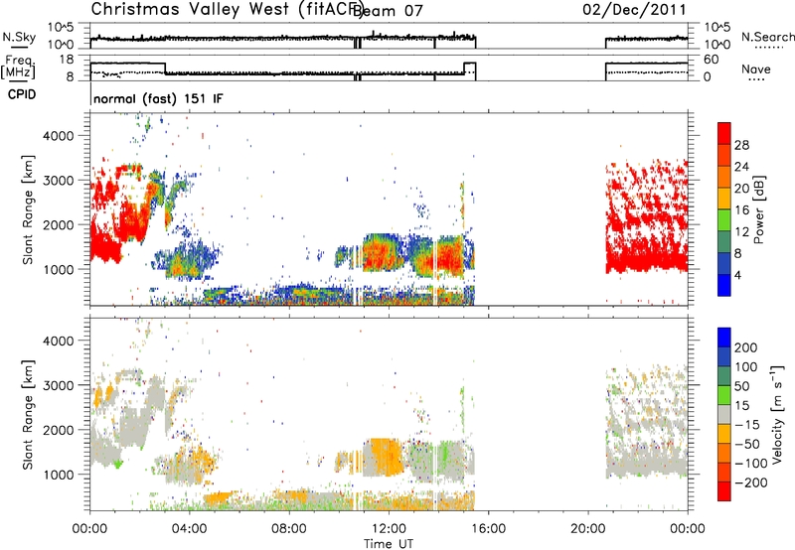Select the '12:00' time tick label
This screenshot has height=550, width=795.
coord(389,529)
